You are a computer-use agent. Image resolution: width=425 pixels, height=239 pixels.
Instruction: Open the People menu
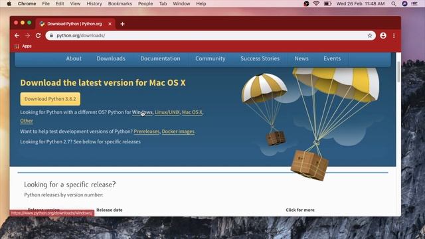pyautogui.click(x=145, y=3)
